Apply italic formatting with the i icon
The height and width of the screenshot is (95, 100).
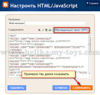[43, 30]
